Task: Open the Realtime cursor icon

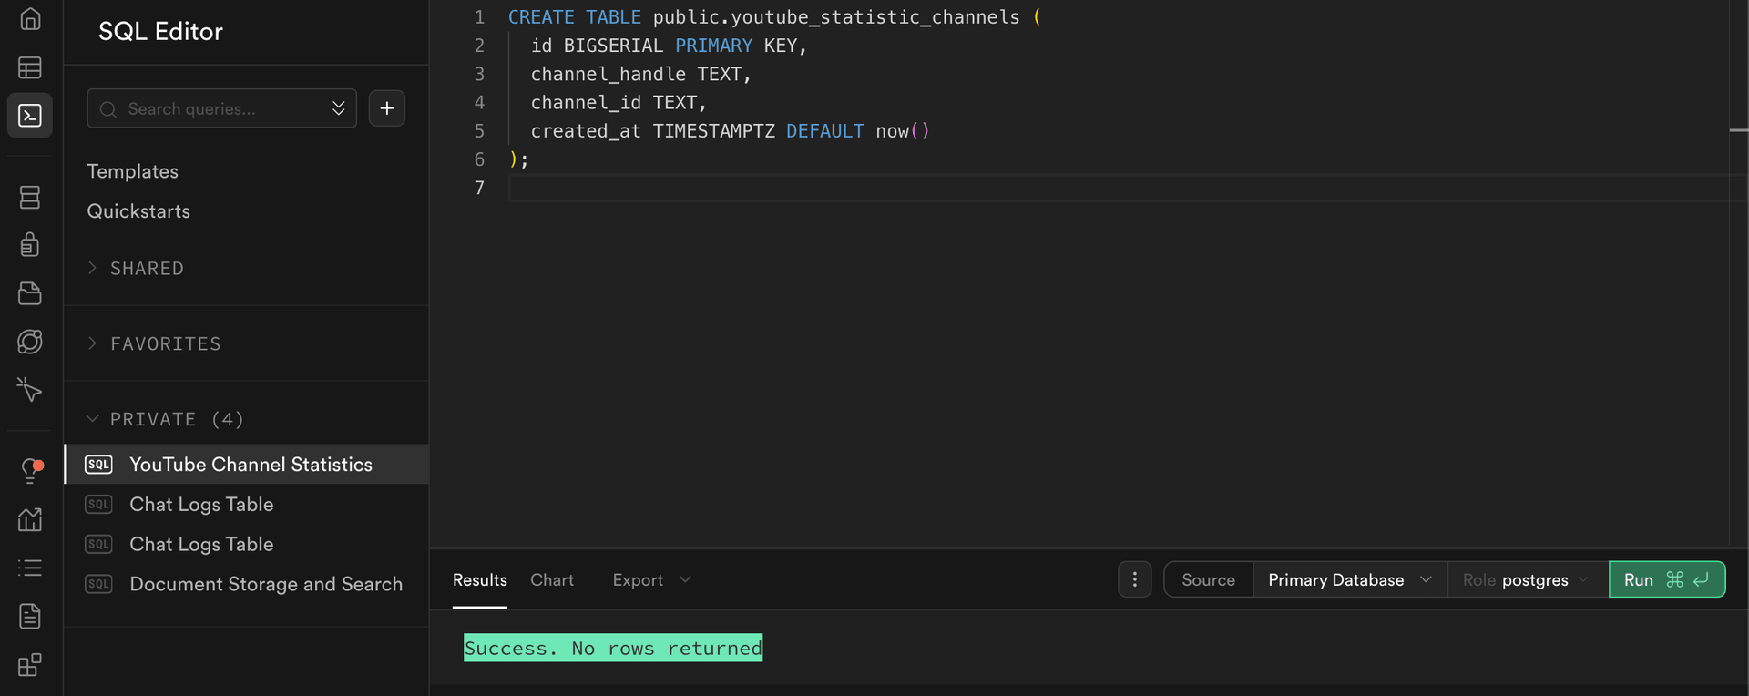Action: (30, 390)
